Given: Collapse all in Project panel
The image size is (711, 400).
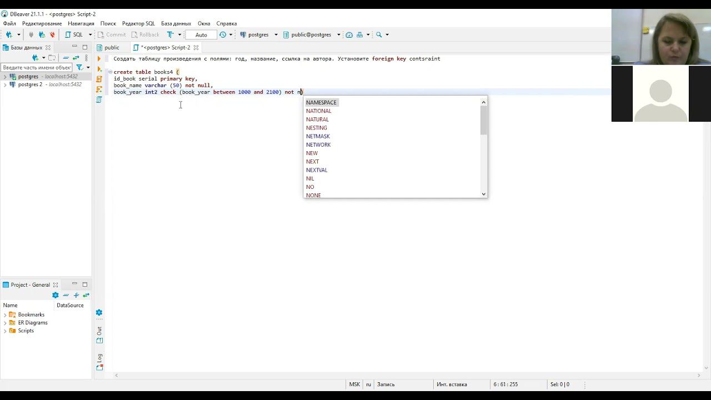Looking at the screenshot, I should click(66, 295).
